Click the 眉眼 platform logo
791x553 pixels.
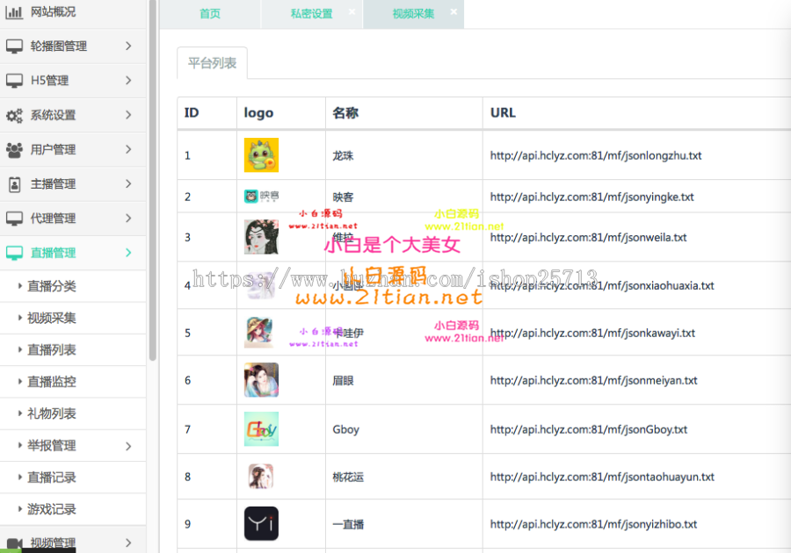click(261, 380)
